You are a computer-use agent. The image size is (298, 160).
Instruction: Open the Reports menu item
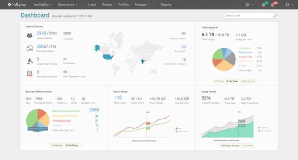(166, 5)
